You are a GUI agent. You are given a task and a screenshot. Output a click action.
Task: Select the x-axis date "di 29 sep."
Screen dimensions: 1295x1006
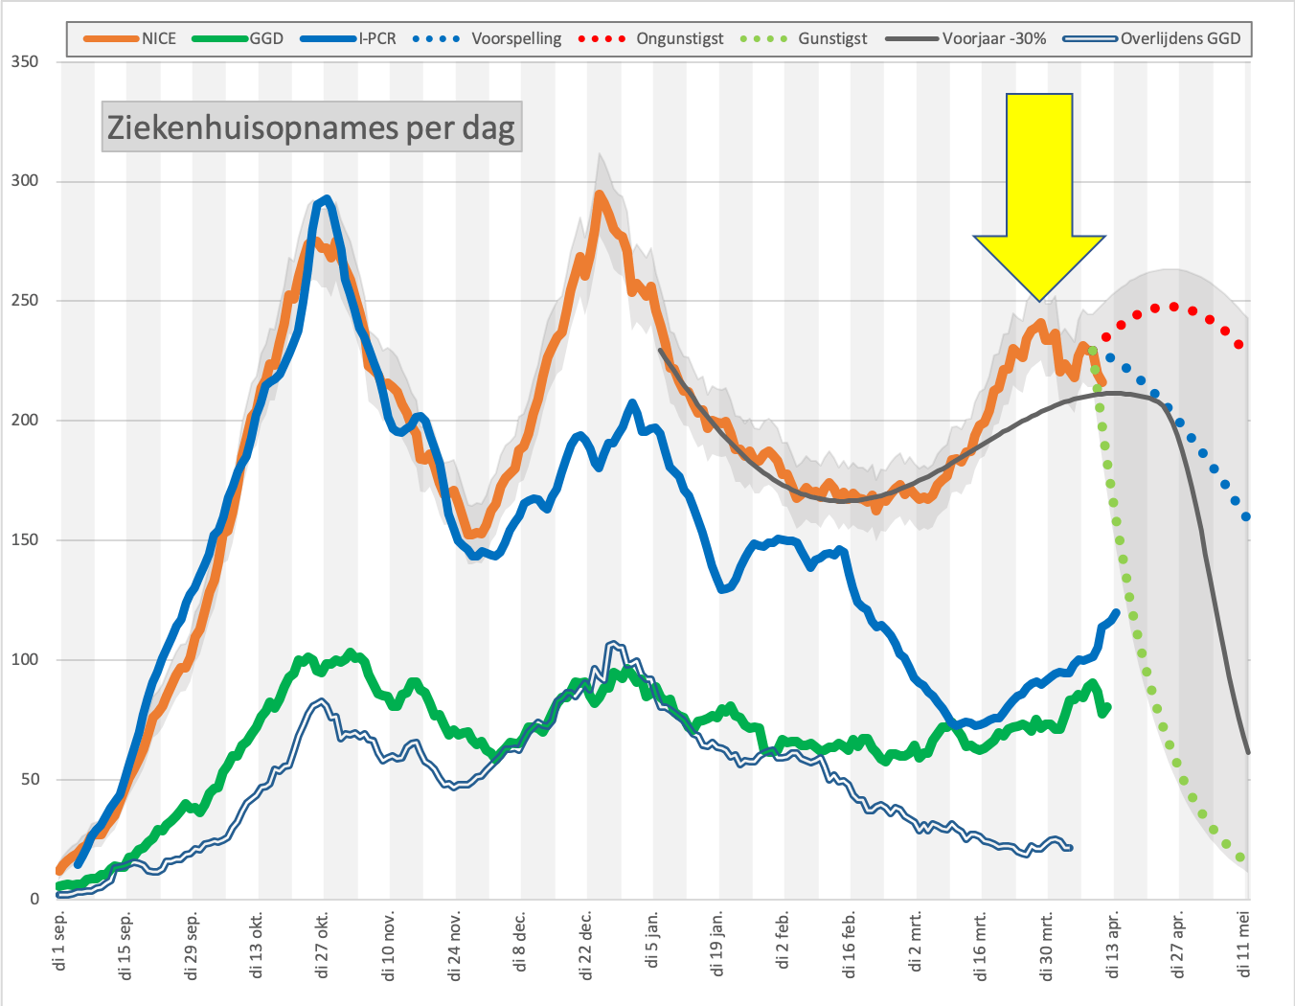[193, 945]
